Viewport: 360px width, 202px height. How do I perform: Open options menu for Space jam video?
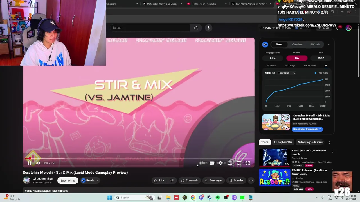[333, 151]
